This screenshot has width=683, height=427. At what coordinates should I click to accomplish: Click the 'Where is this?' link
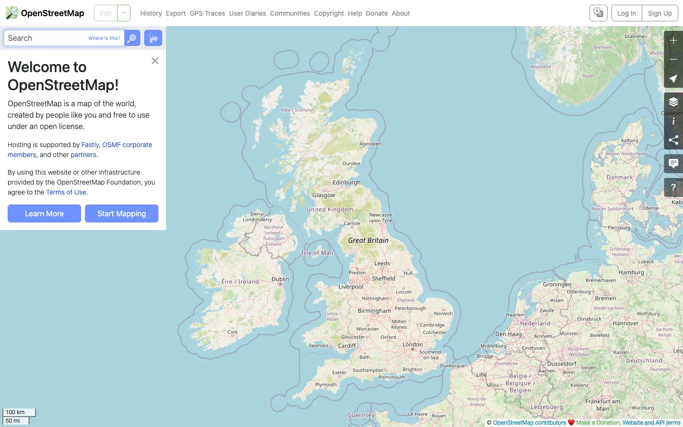[x=104, y=38]
